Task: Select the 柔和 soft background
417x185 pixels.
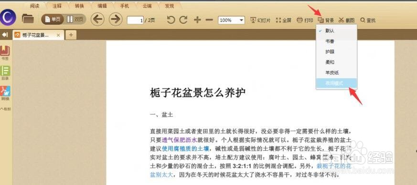Action: click(336, 62)
